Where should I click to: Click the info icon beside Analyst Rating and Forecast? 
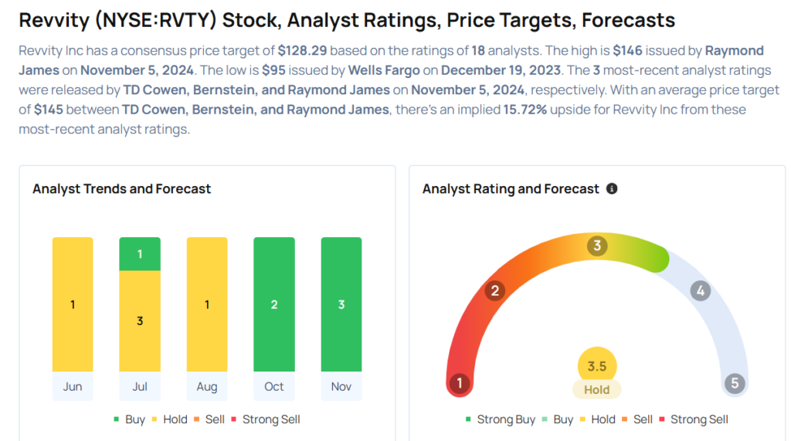point(612,188)
